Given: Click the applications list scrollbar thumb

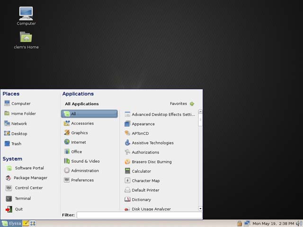Looking at the screenshot, I should [200, 120].
